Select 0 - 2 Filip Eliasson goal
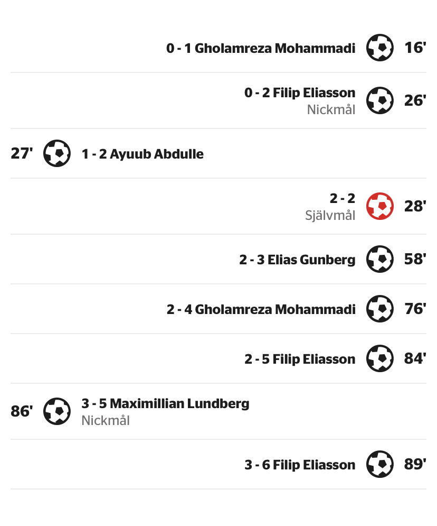Image resolution: width=437 pixels, height=526 pixels. tap(300, 93)
